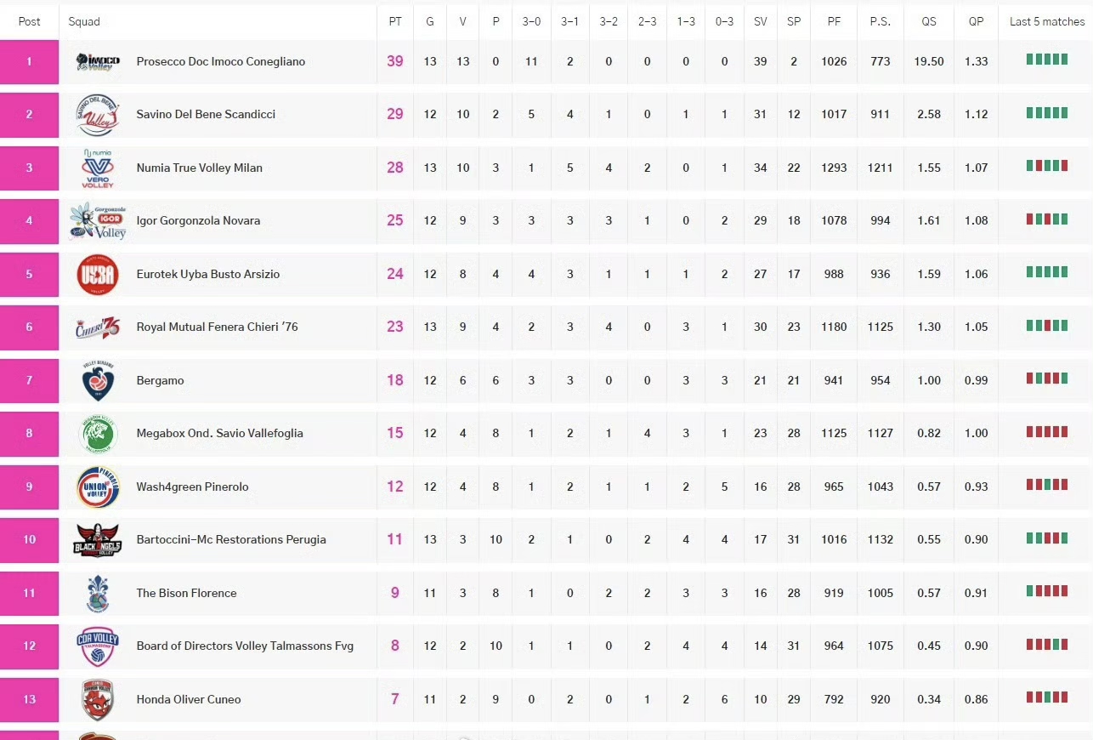The width and height of the screenshot is (1093, 740).
Task: Click the red UYBA team logo
Action: 98,274
